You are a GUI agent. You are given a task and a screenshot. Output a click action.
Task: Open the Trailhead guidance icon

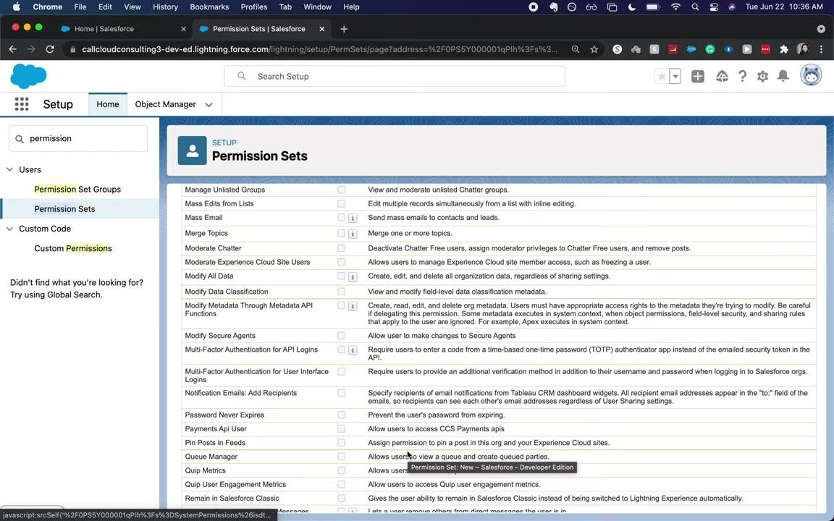point(722,77)
